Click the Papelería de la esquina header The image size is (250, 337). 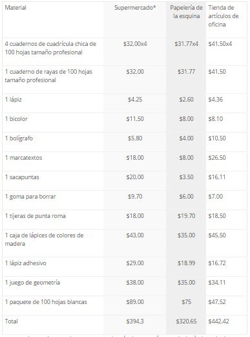point(186,12)
